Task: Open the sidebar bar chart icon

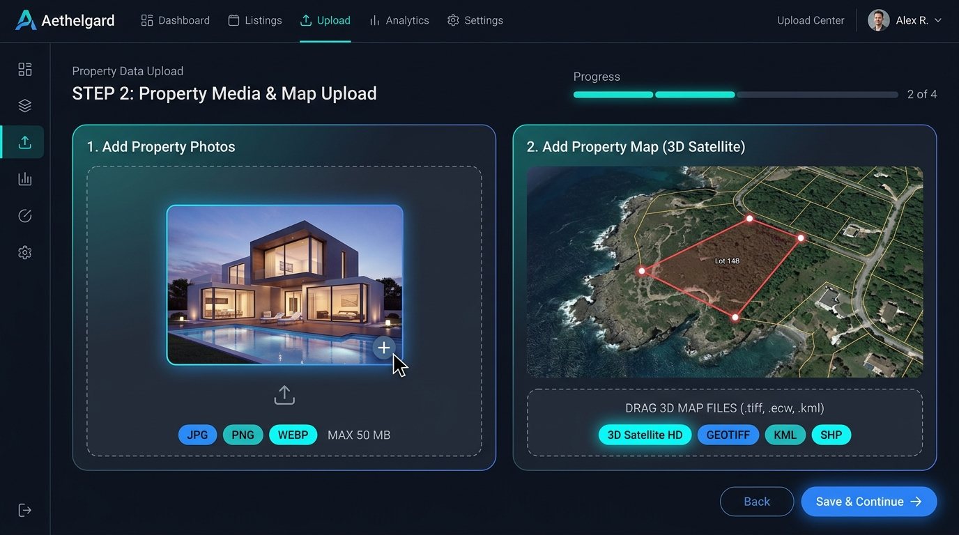Action: click(x=25, y=179)
